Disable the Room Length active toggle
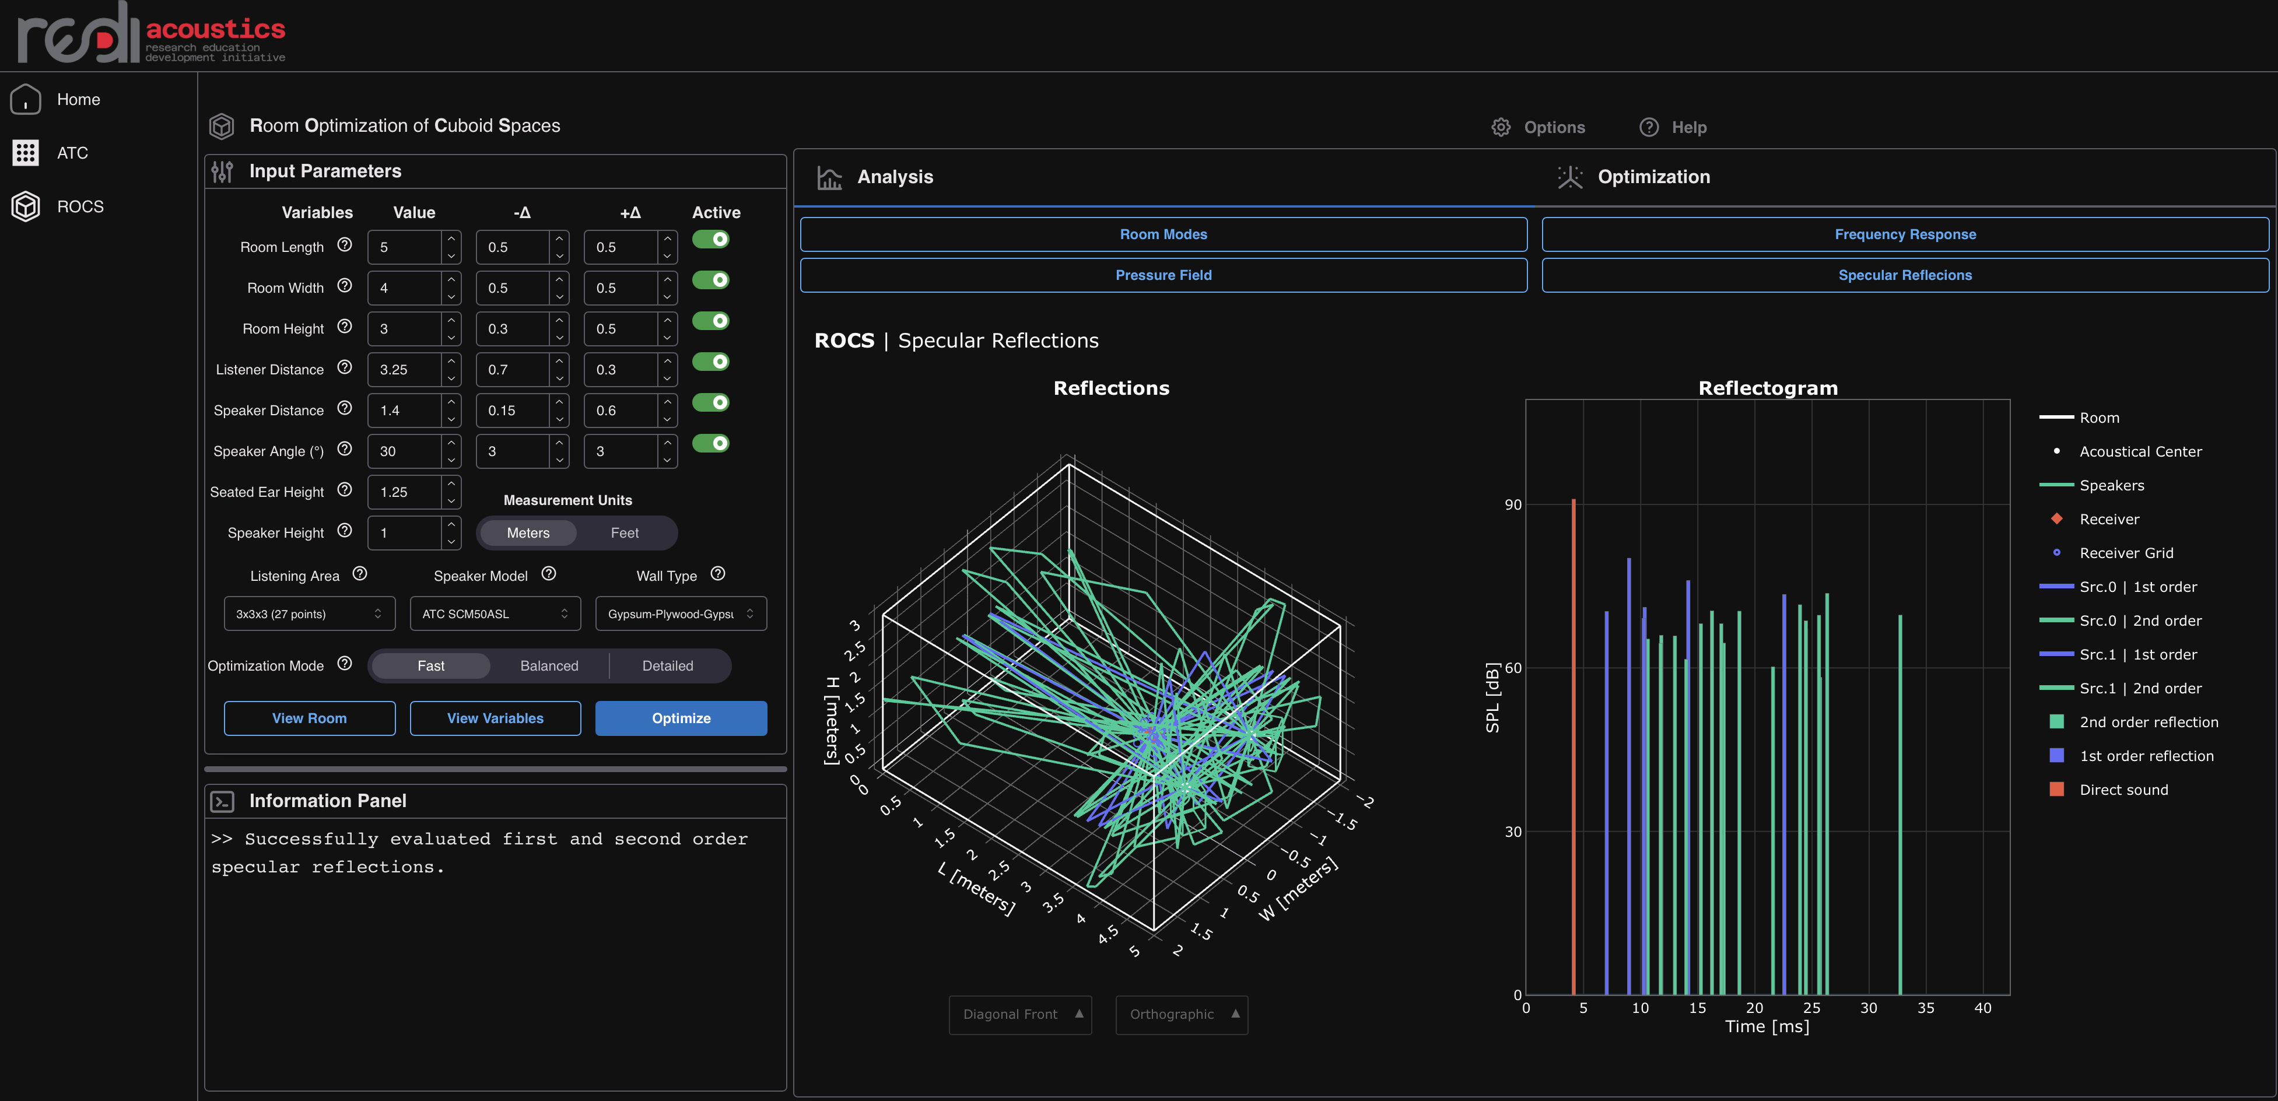 point(710,240)
